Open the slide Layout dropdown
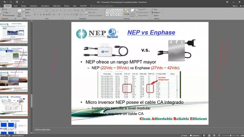 27,10
